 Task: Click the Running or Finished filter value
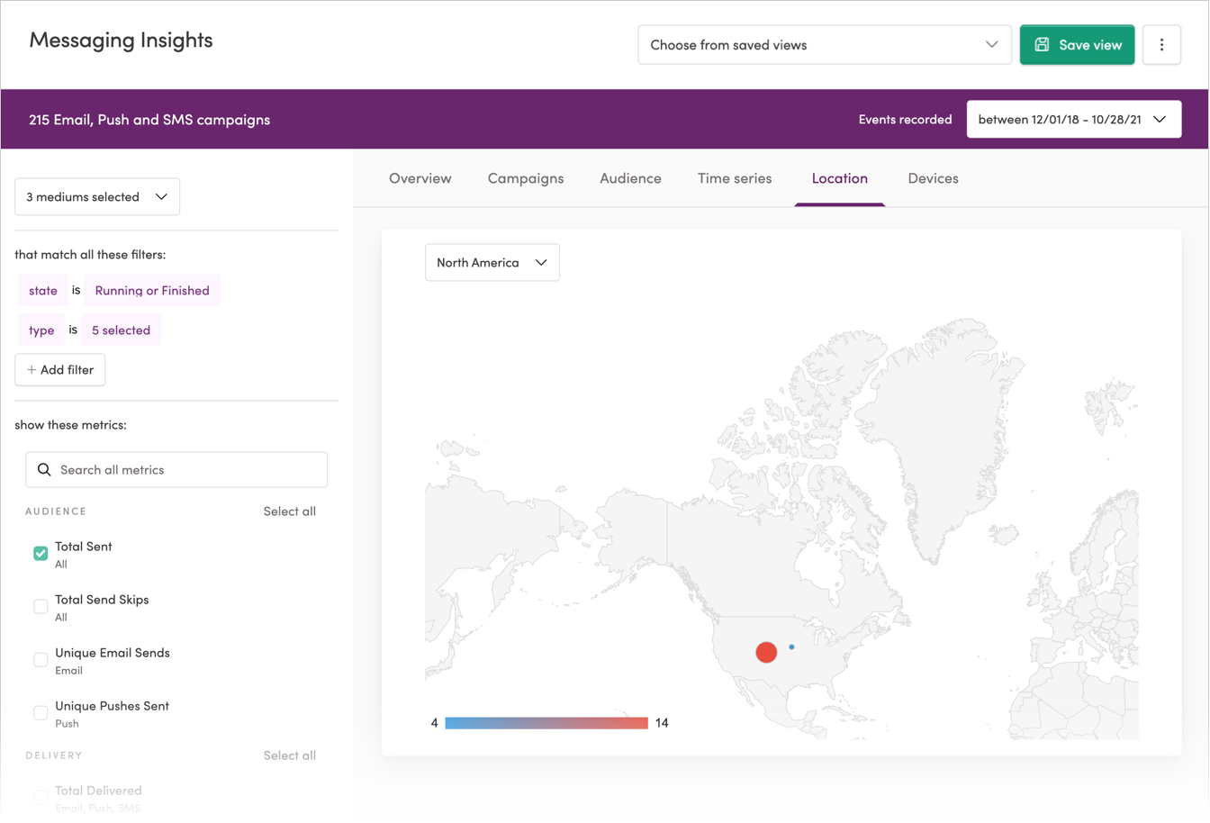pos(152,290)
